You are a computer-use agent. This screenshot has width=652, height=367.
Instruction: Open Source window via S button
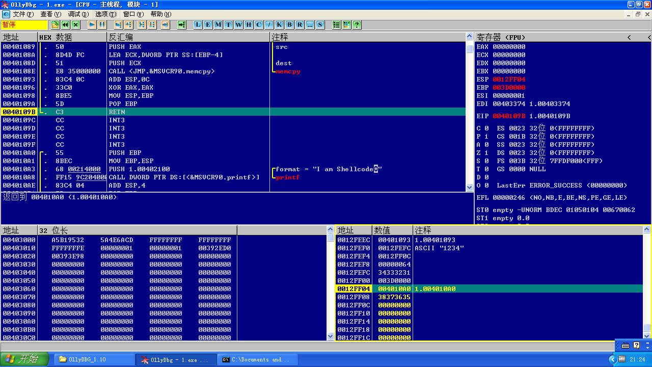point(320,24)
